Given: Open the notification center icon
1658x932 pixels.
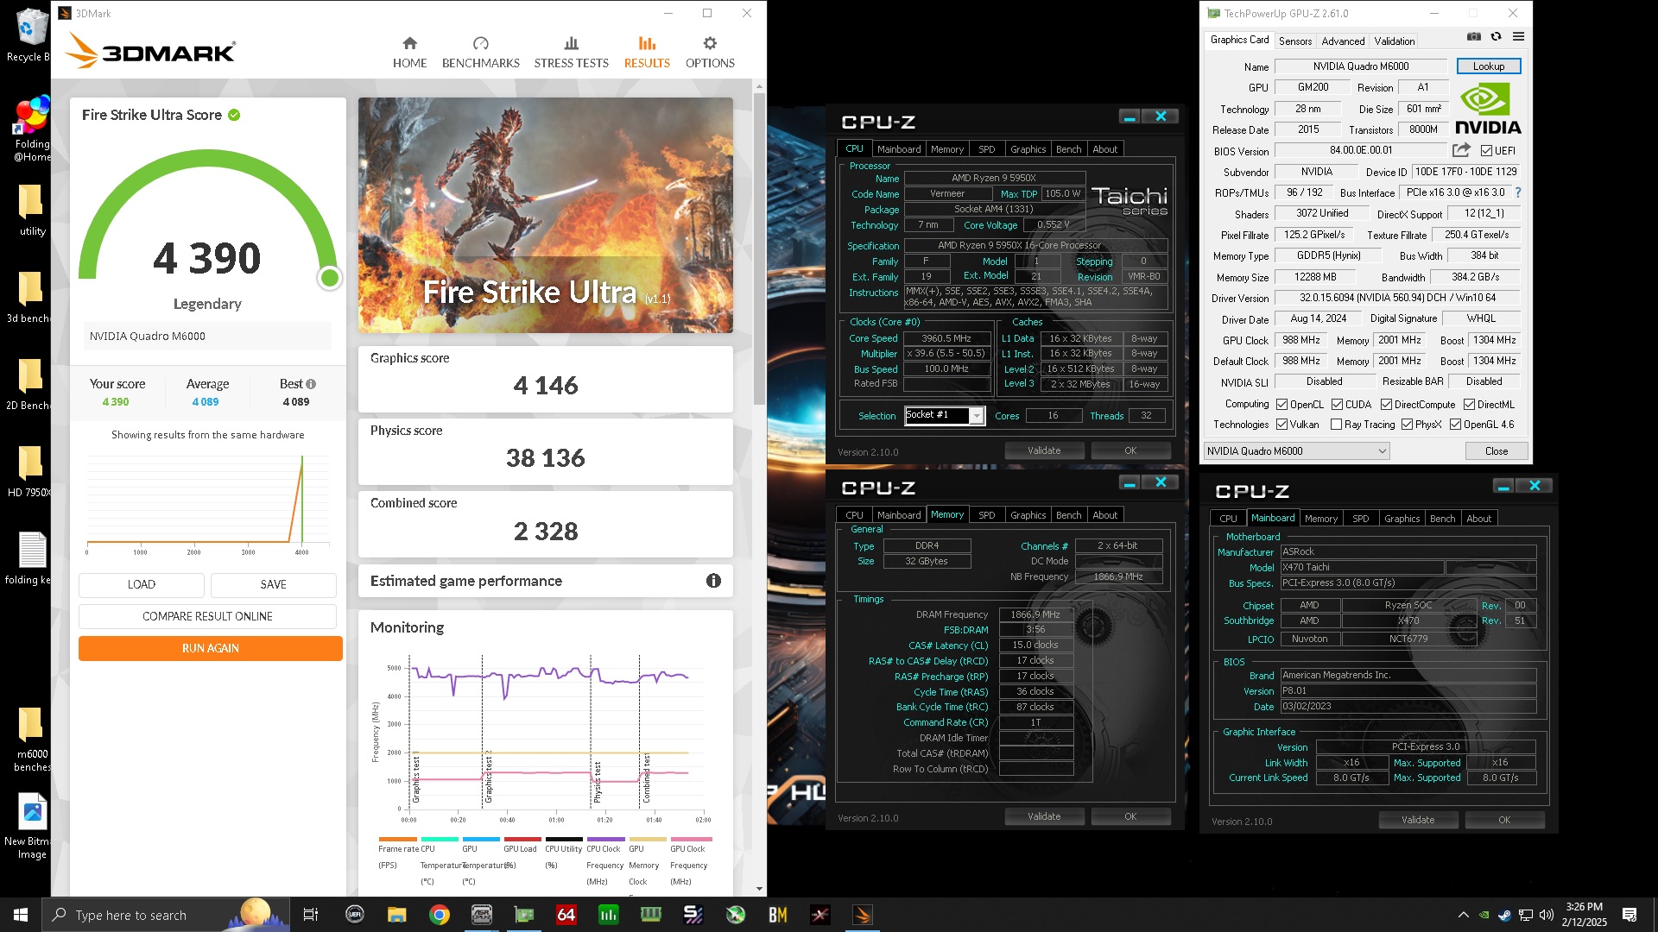Looking at the screenshot, I should 1630,915.
